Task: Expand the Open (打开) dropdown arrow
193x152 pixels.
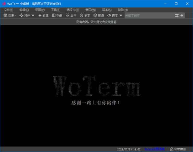Action: click(x=33, y=15)
